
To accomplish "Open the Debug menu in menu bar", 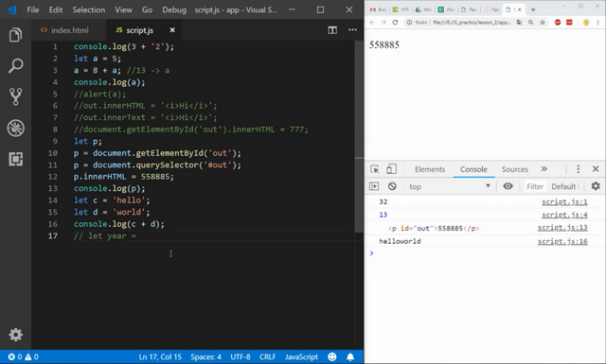I will [174, 9].
